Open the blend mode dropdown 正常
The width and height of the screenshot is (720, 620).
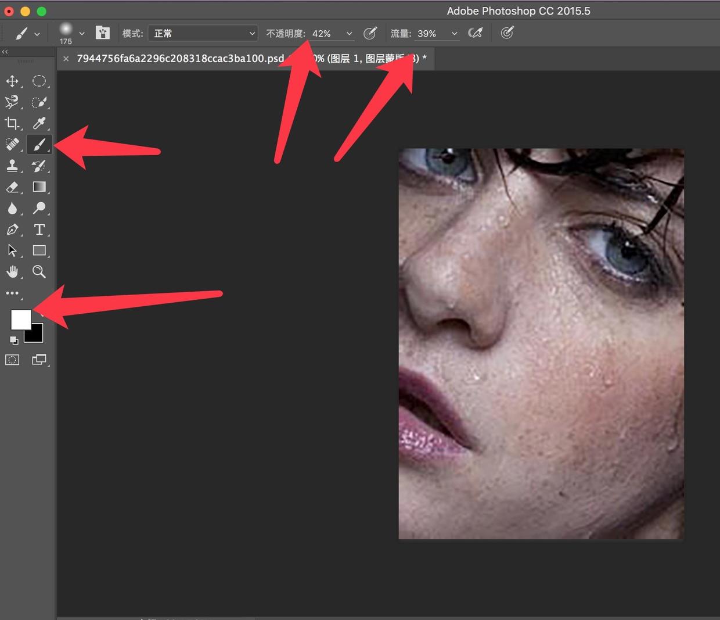(x=203, y=34)
